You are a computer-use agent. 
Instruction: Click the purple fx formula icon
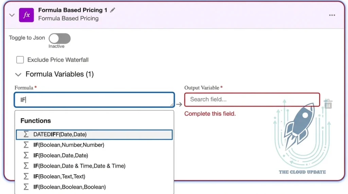click(26, 15)
